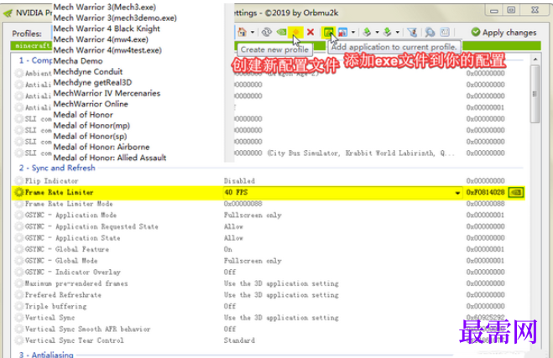Click the scrollbar up arrow of settings list
The height and width of the screenshot is (358, 553).
(535, 60)
